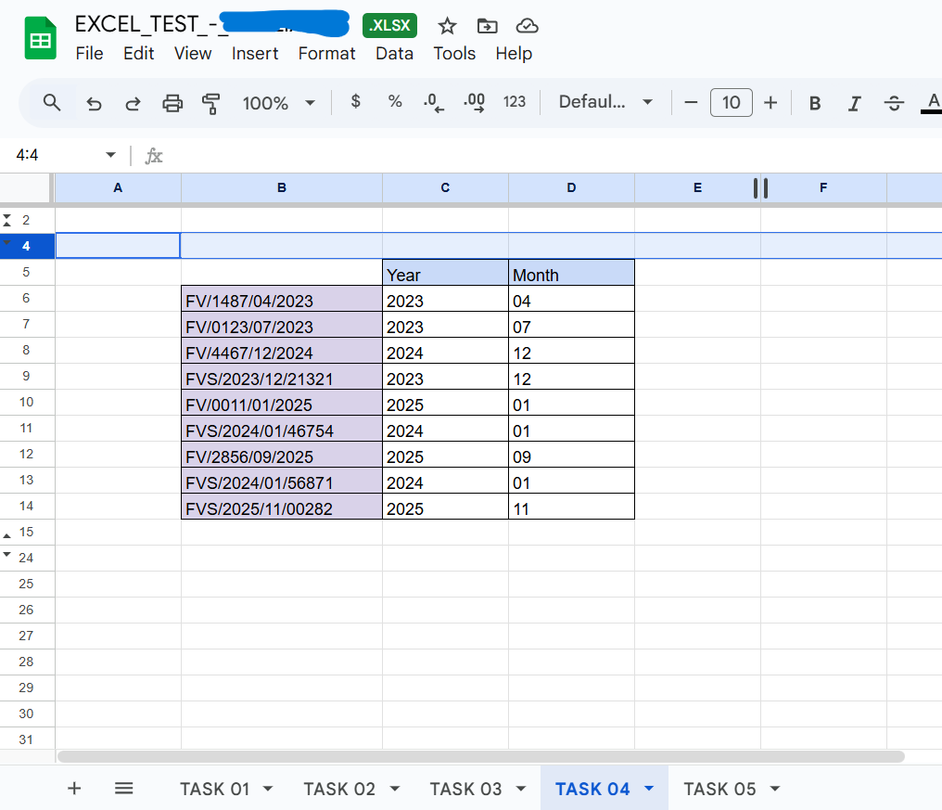The height and width of the screenshot is (810, 942).
Task: Select the Year header cell
Action: [445, 273]
